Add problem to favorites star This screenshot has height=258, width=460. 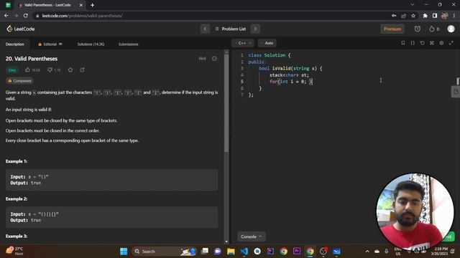pos(70,70)
